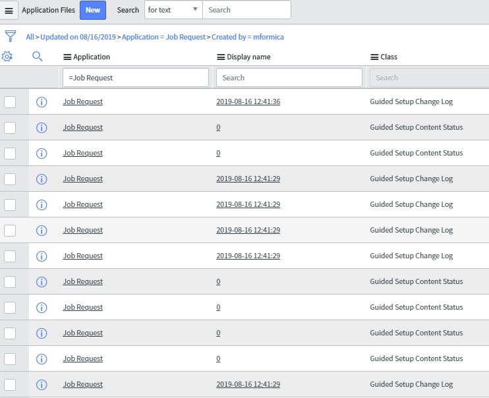Click info icon of first 12:41:29 row

42,179
